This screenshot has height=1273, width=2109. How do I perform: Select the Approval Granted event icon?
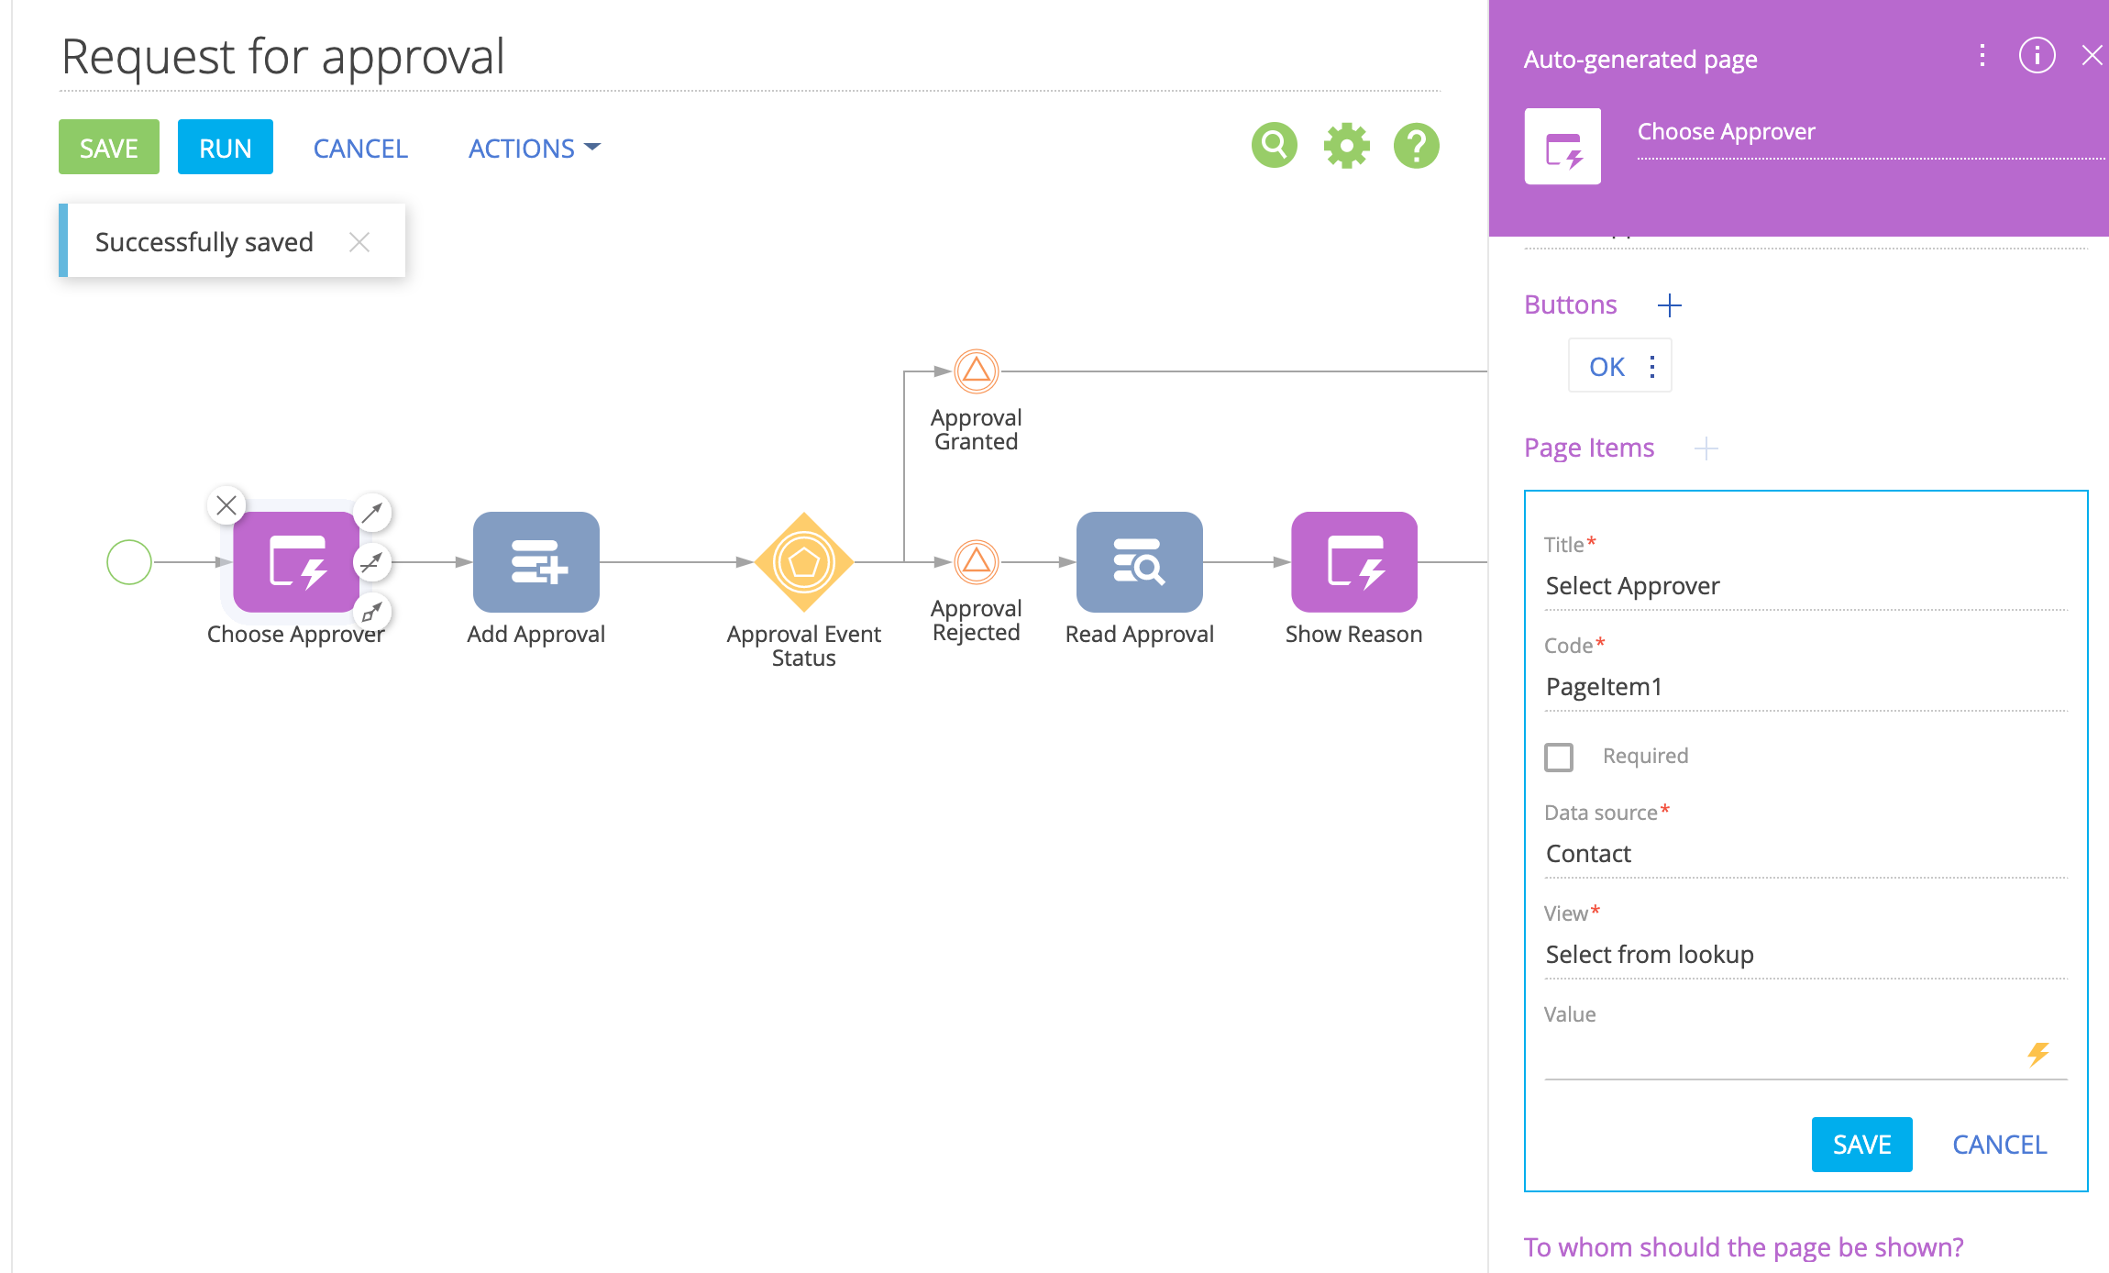[x=977, y=371]
